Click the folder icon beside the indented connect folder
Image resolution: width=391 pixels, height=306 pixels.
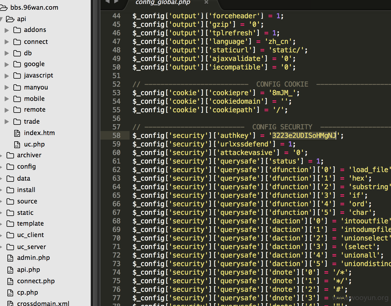17,42
